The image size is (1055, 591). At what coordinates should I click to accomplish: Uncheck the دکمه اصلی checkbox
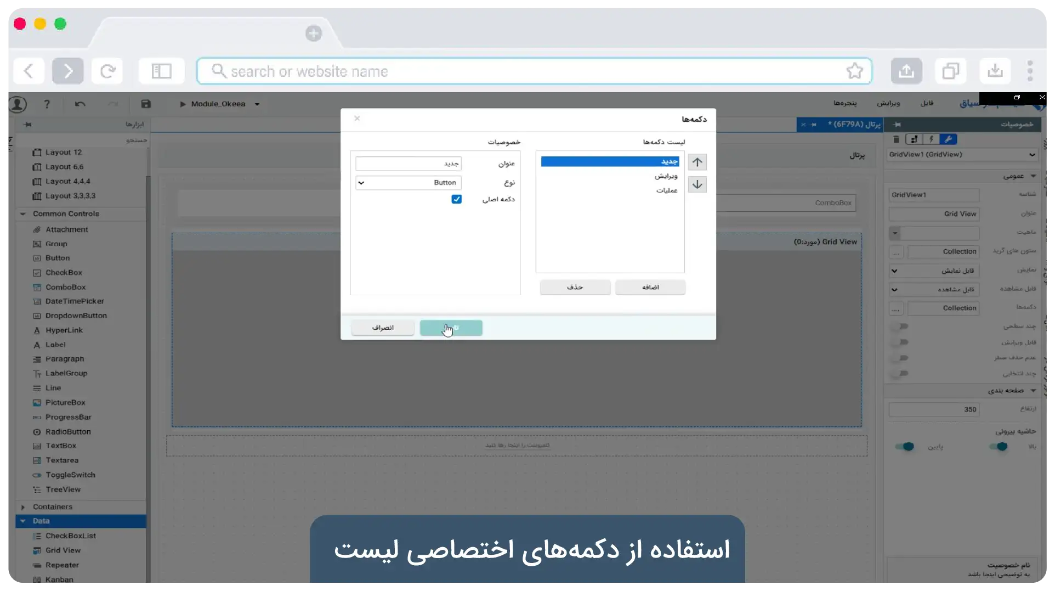click(x=456, y=199)
